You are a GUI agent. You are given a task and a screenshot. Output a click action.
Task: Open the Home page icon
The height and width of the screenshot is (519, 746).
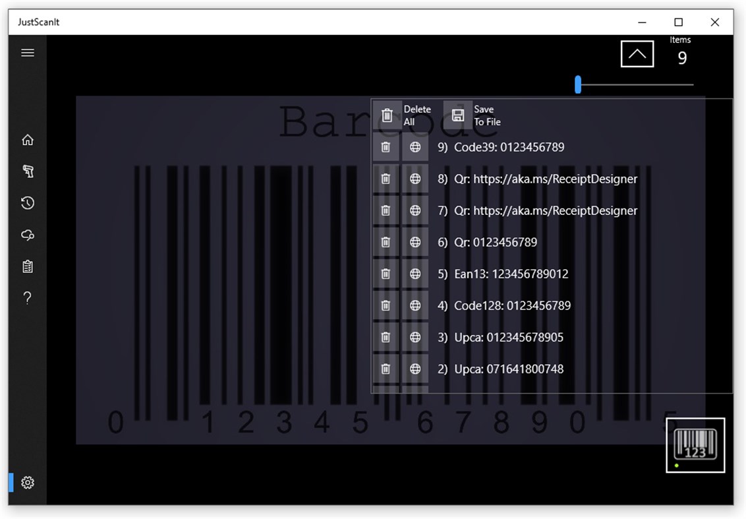(27, 139)
